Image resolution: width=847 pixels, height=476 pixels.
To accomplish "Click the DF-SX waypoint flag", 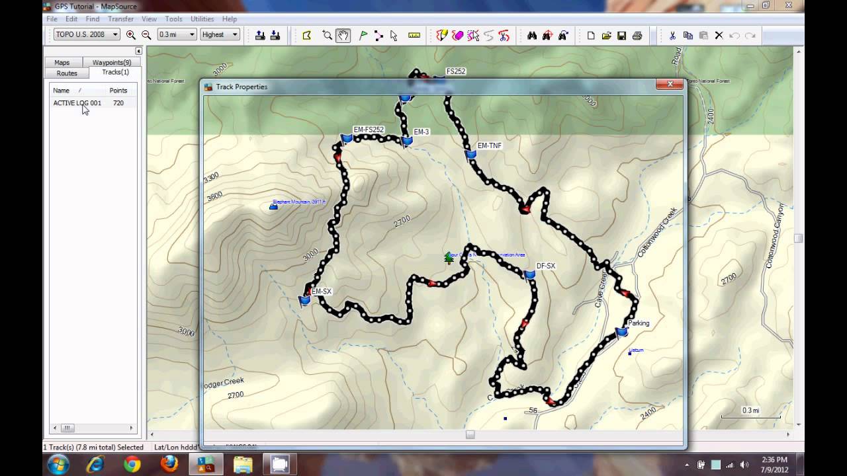I will pos(529,274).
